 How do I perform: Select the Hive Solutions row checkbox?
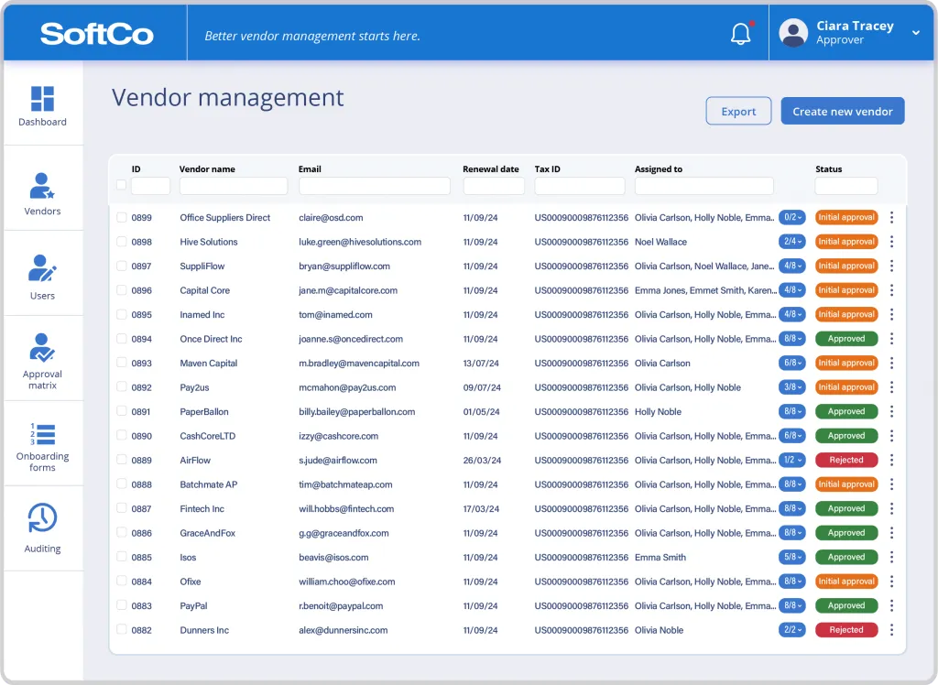pyautogui.click(x=122, y=242)
